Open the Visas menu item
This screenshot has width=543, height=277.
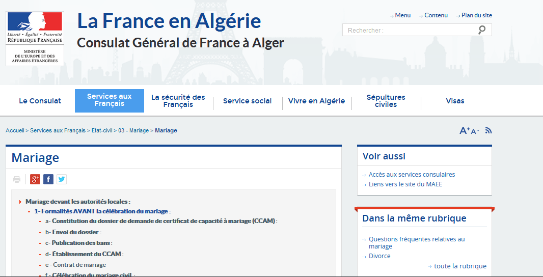click(x=455, y=101)
